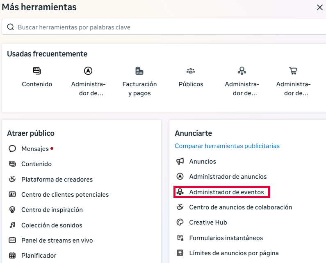Open Panel de streams en vivo
326x263 pixels.
[50, 240]
